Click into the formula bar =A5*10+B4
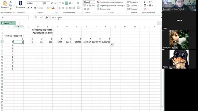198x111 pixels. coord(105,17)
